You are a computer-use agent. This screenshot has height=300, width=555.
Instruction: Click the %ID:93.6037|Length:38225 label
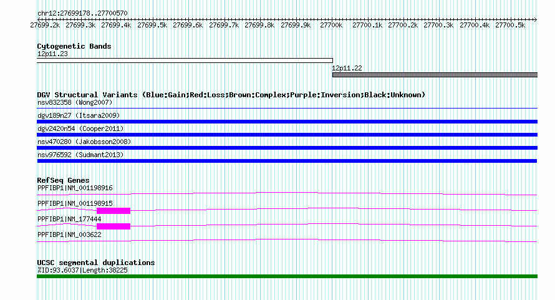coord(82,270)
